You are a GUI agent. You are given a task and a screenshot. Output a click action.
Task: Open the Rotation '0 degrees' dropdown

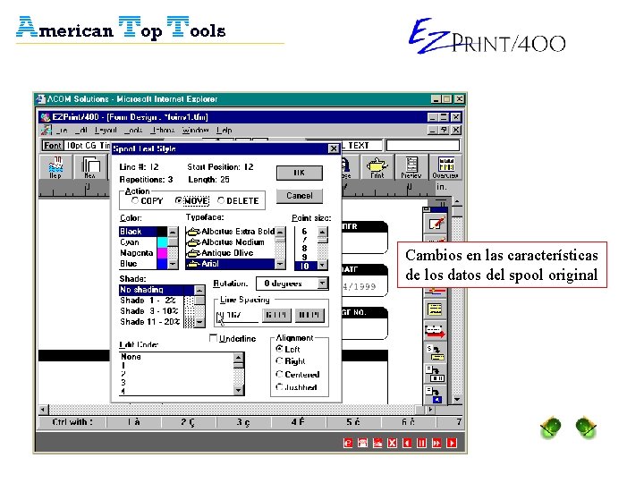point(323,284)
